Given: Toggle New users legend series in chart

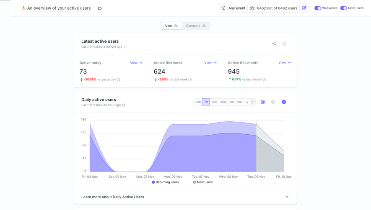Looking at the screenshot, I should [x=203, y=182].
